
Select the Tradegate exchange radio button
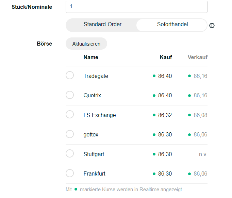pos(70,76)
